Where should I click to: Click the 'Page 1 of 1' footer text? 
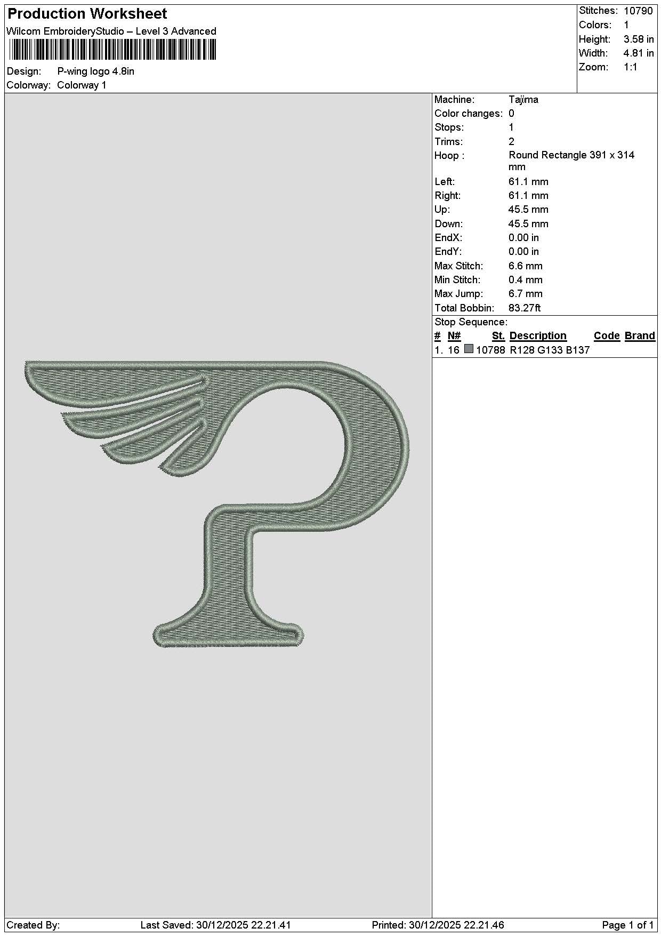click(628, 925)
